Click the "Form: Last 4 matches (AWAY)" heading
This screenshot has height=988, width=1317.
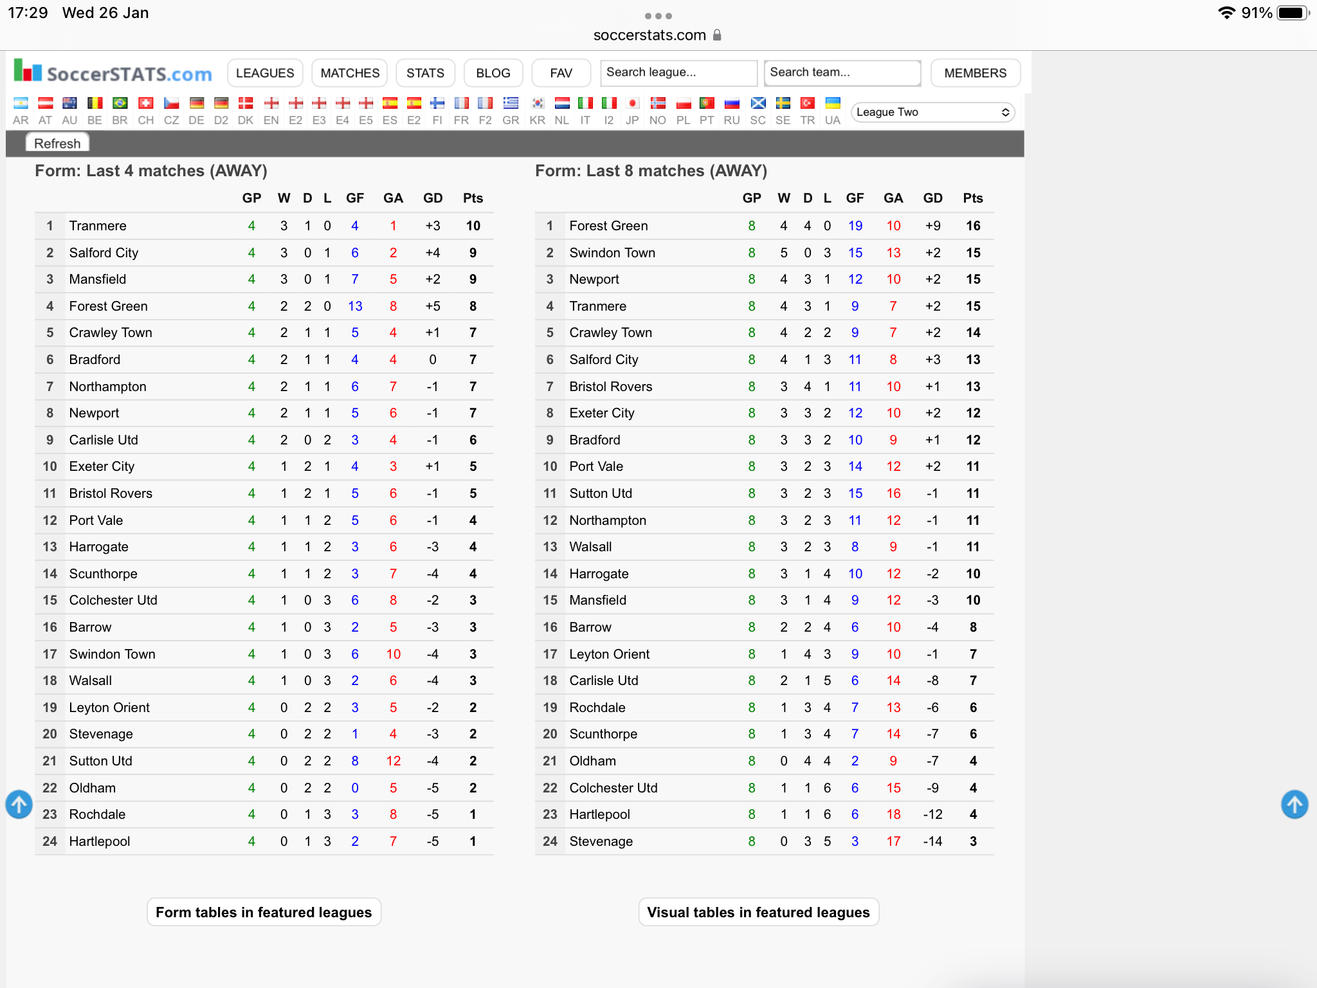[x=151, y=170]
